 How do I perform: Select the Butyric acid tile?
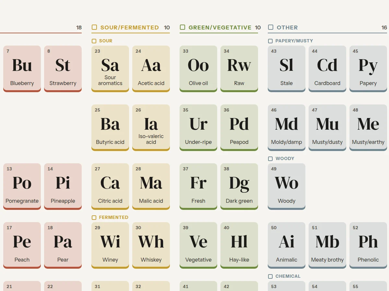coord(110,128)
